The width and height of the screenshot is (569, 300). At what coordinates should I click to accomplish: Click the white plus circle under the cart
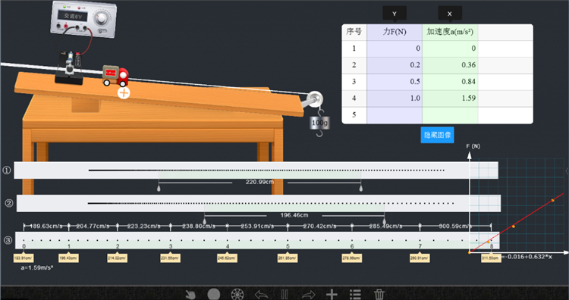124,92
